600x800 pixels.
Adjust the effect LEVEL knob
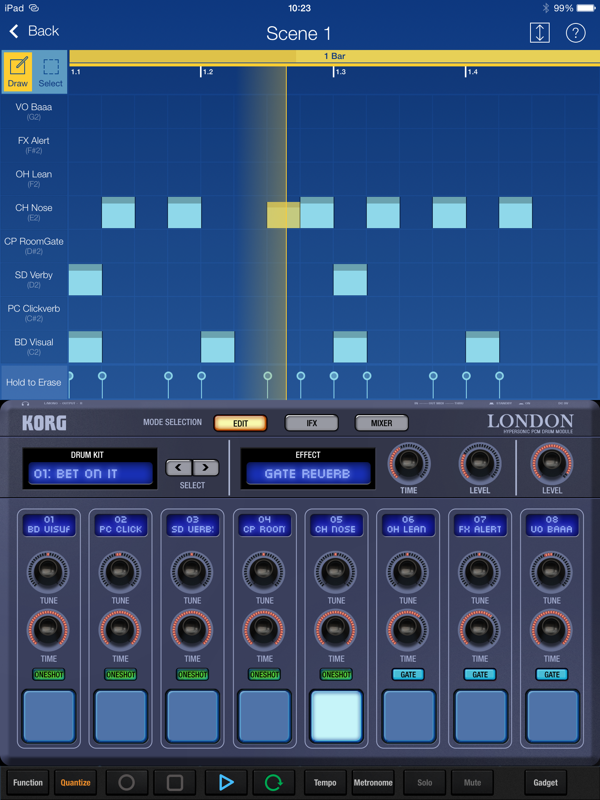pos(480,463)
